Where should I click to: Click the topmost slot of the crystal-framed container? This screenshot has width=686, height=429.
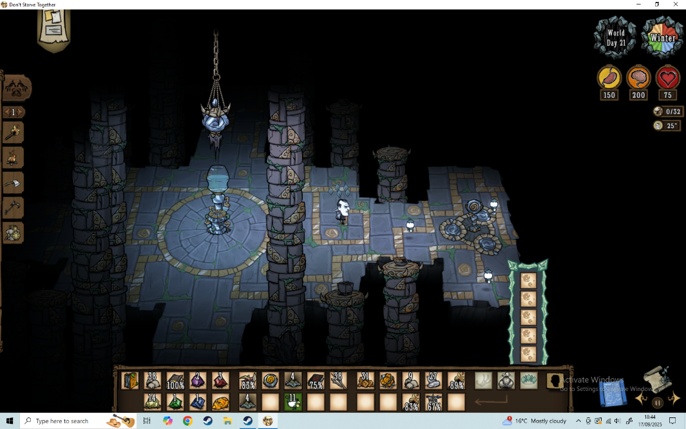tap(528, 280)
